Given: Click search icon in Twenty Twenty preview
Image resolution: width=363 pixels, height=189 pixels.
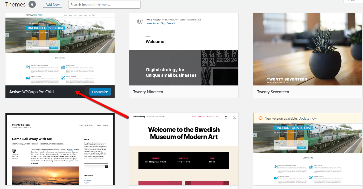Looking at the screenshot, I should (234, 117).
